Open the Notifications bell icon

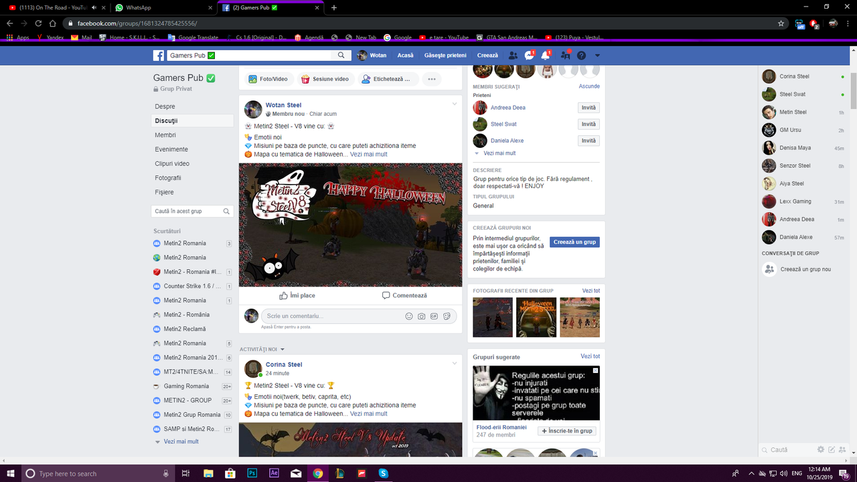[x=545, y=56]
